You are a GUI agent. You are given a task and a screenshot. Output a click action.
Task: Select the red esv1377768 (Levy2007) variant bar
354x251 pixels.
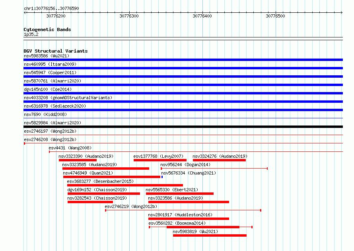(x=160, y=160)
